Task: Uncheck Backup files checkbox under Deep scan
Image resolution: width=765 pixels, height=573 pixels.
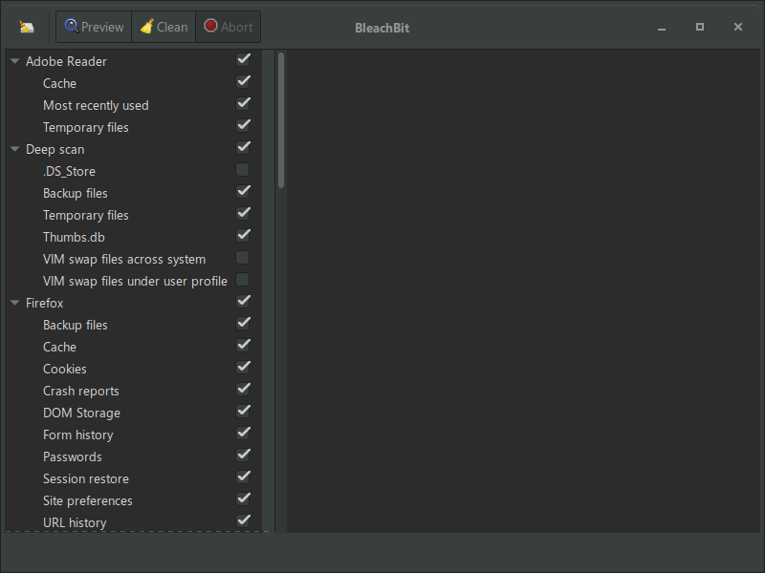Action: tap(243, 192)
